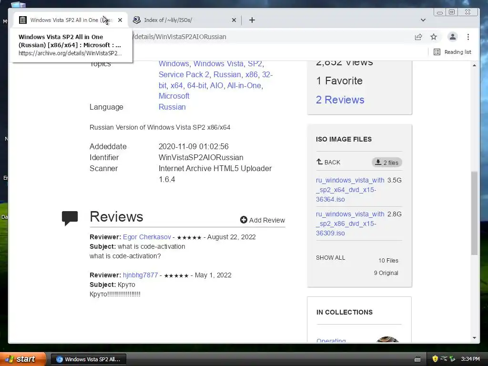Click the share page icon in address bar
488x366 pixels.
418,37
